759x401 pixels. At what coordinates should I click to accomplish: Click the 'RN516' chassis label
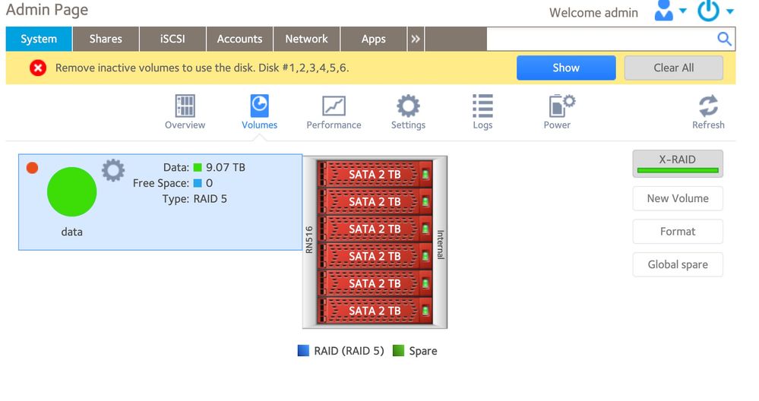(x=309, y=239)
